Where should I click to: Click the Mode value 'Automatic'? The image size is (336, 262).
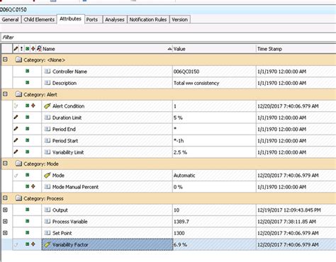pyautogui.click(x=184, y=176)
